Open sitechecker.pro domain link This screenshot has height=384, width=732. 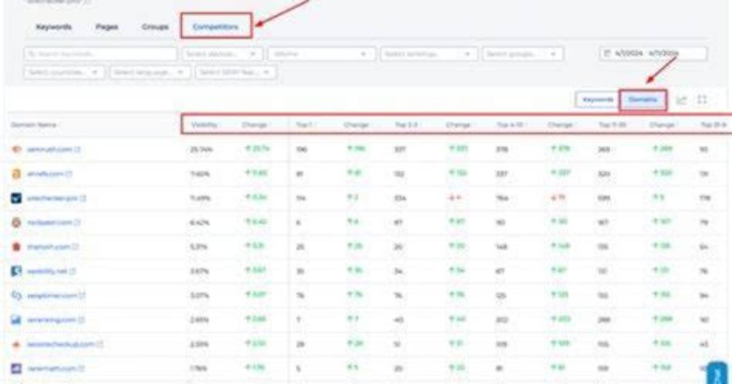coord(52,198)
